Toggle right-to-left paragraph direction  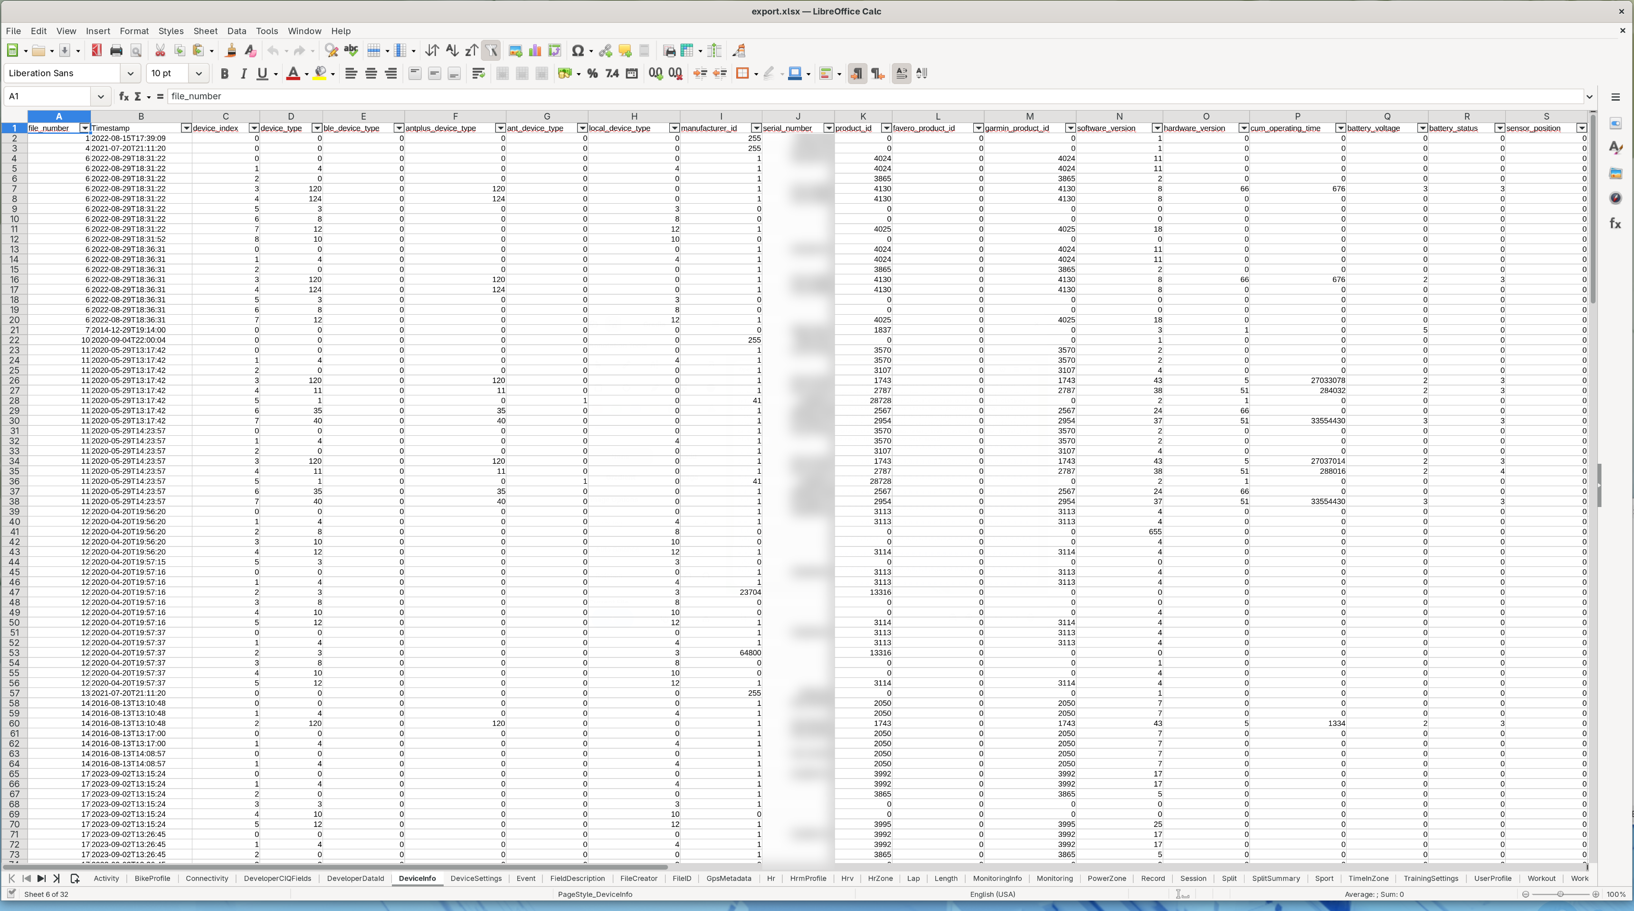[877, 74]
